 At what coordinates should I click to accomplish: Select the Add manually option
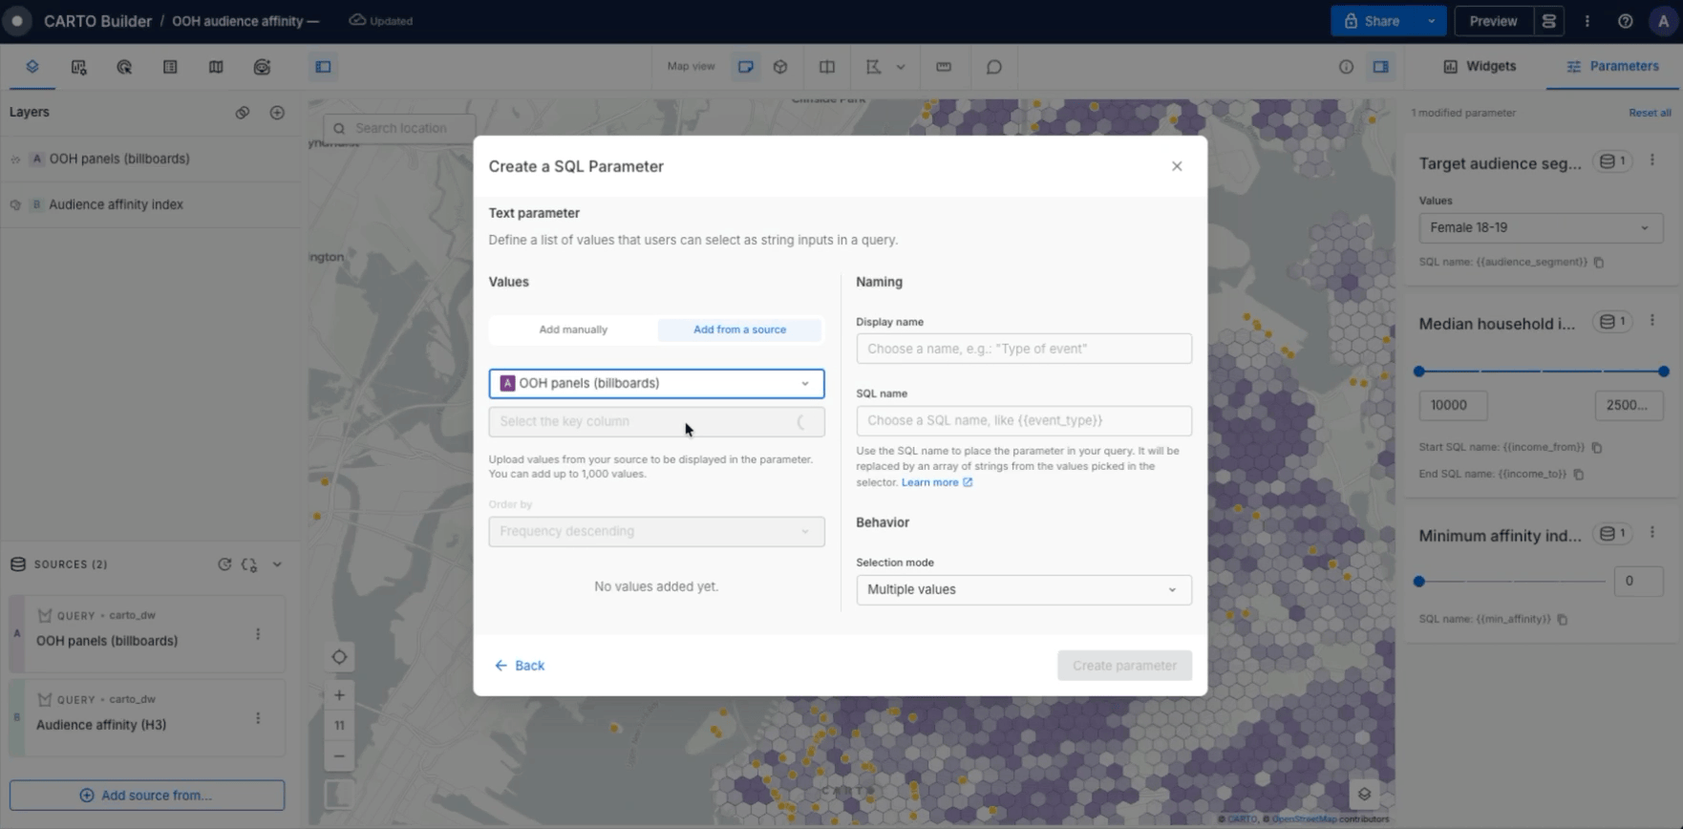click(573, 329)
